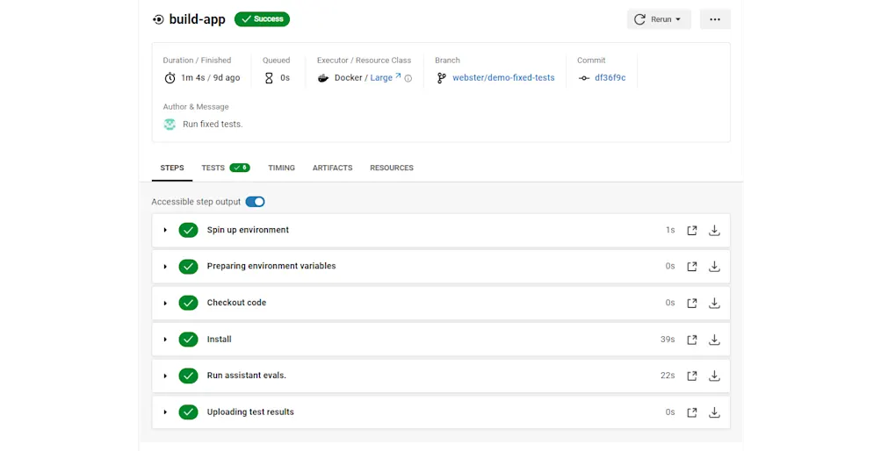Click the resource class info icon
This screenshot has height=451, width=881.
tap(408, 79)
